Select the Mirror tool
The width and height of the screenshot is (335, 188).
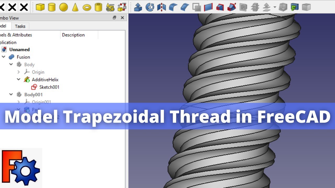tap(161, 7)
